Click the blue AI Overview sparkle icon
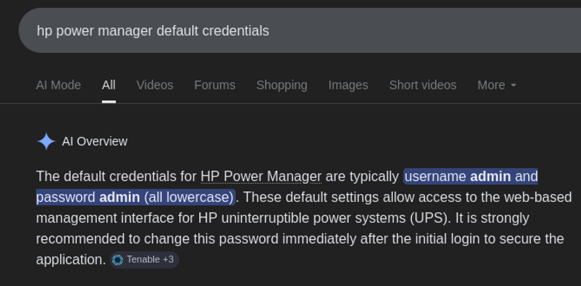Viewport: 581px width, 286px height. tap(46, 142)
